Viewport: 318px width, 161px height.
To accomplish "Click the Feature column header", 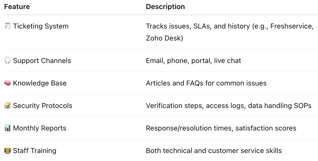I will [x=17, y=7].
